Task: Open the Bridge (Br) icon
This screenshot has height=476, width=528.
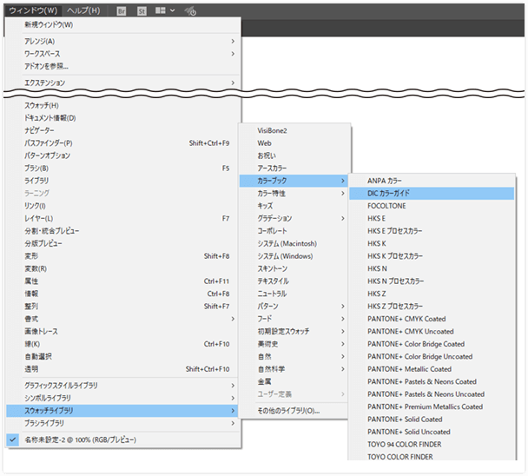Action: 122,11
